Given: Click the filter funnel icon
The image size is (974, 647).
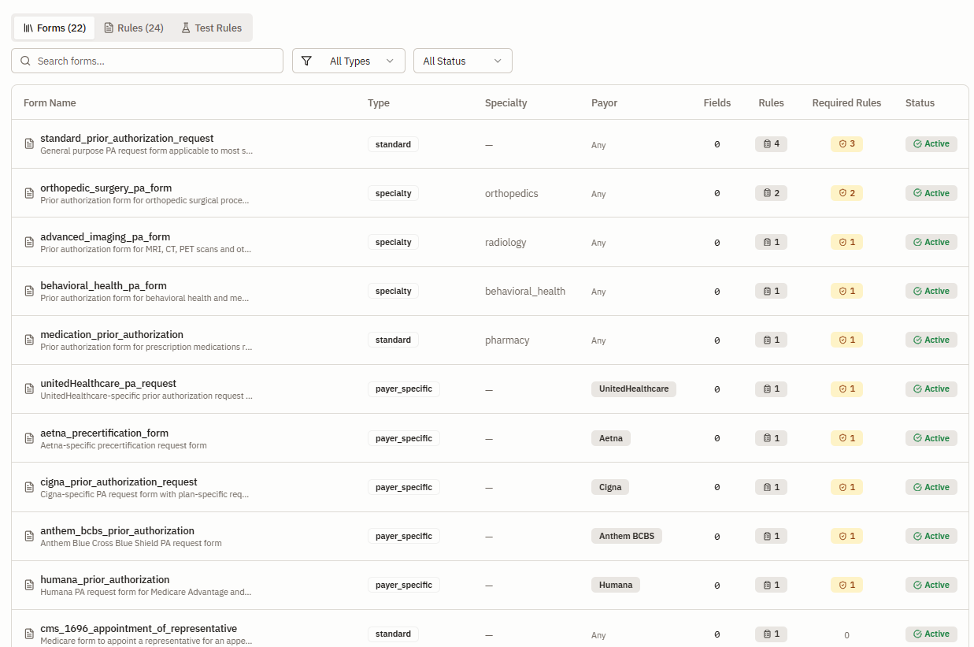Looking at the screenshot, I should 306,61.
